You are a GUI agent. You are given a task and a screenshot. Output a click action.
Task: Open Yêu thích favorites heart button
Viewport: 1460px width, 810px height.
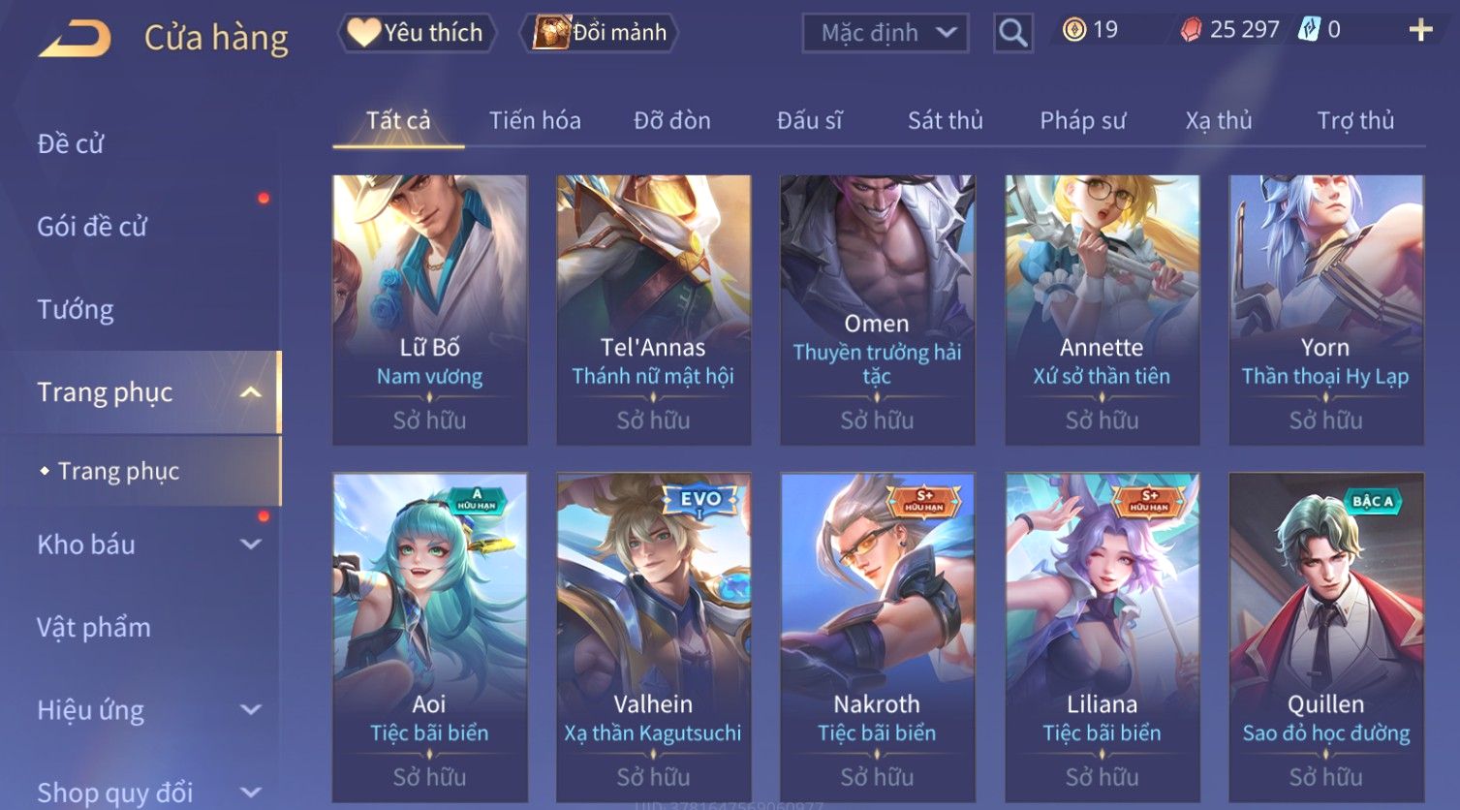[x=417, y=33]
